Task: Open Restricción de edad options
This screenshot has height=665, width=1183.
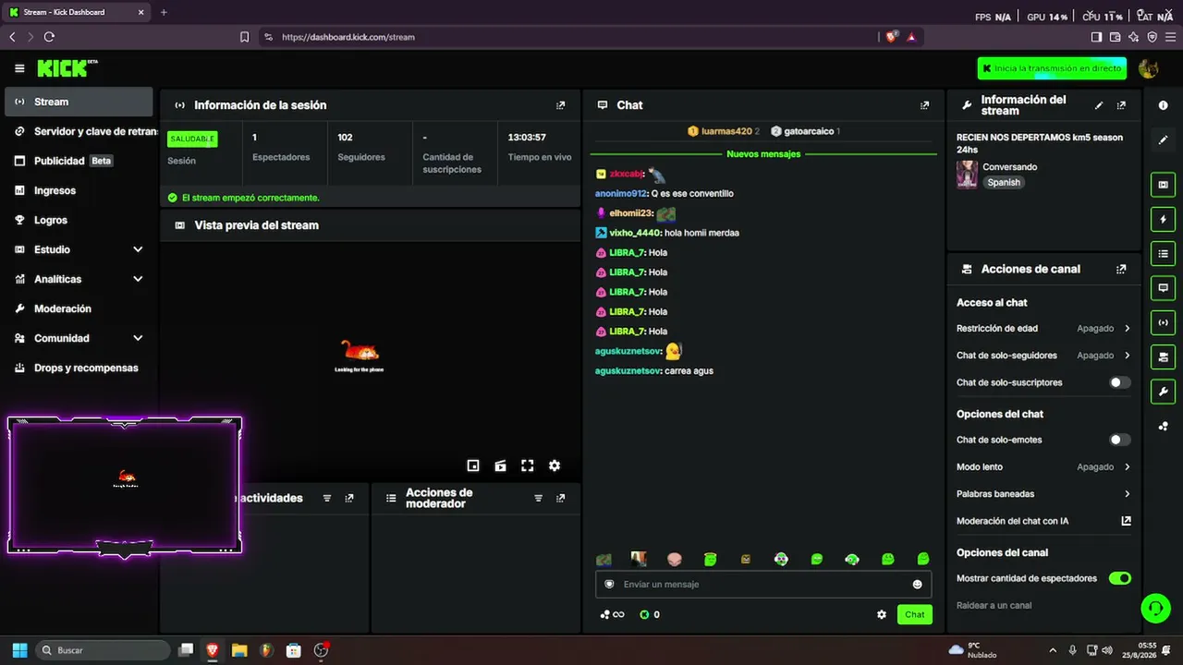Action: point(1044,328)
